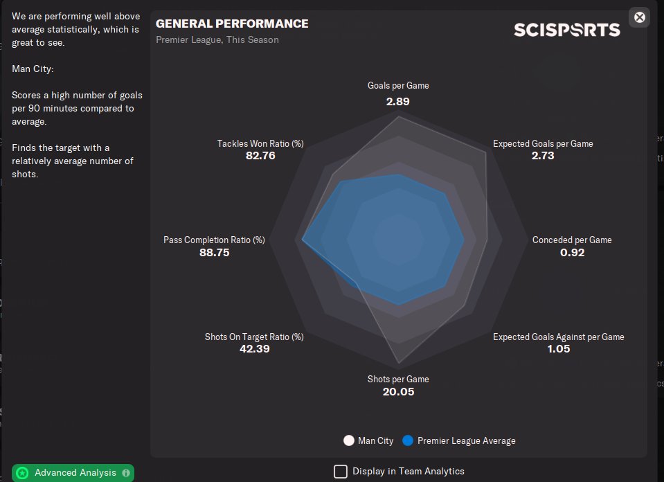Click the blue Premier League Average dot
664x482 pixels.
coord(408,440)
